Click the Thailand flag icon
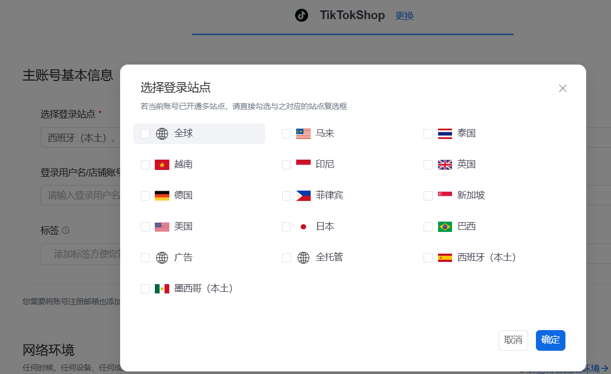 pos(445,134)
